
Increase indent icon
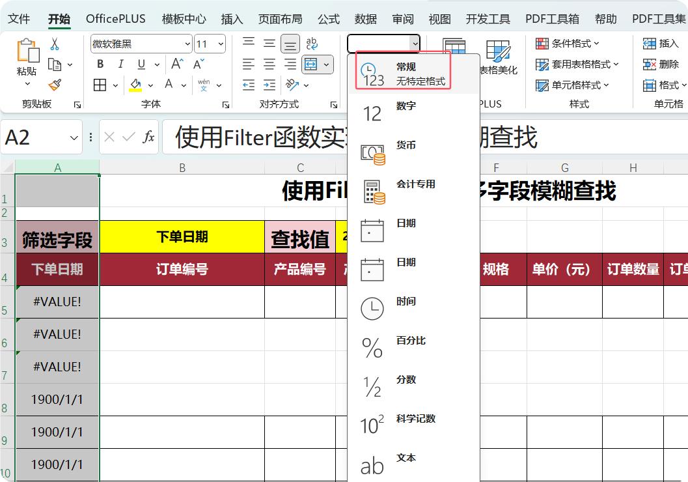click(269, 85)
